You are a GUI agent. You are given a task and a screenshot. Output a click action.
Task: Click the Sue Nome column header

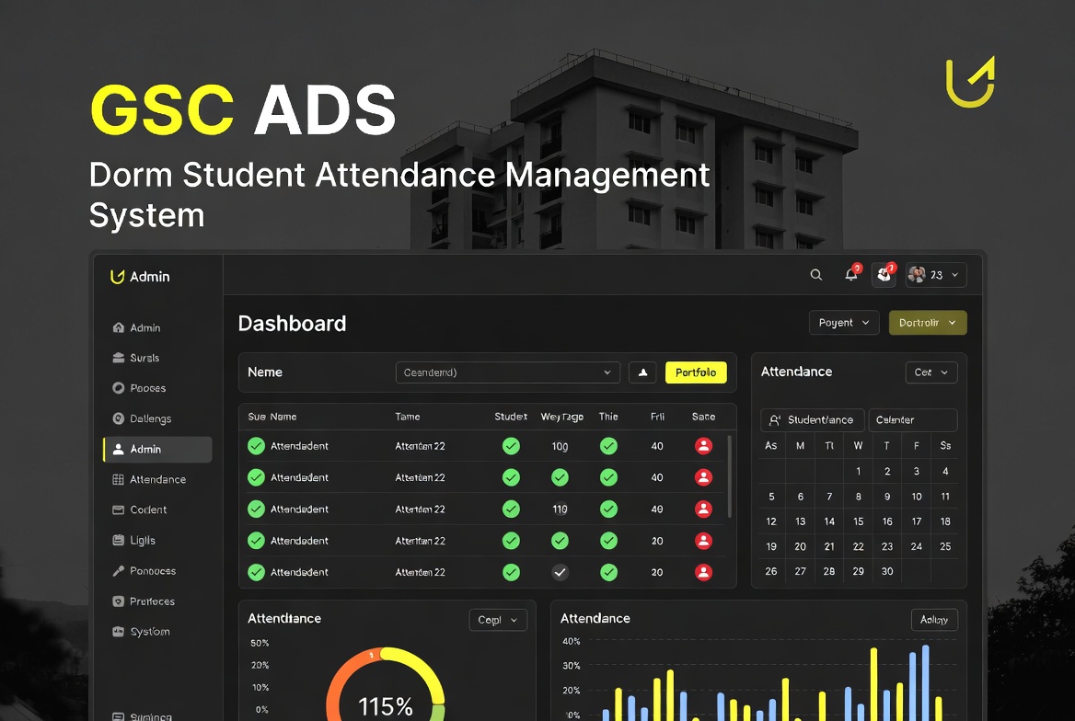click(x=272, y=417)
